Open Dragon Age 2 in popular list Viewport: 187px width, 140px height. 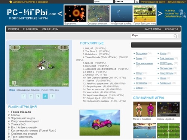tap(93, 98)
